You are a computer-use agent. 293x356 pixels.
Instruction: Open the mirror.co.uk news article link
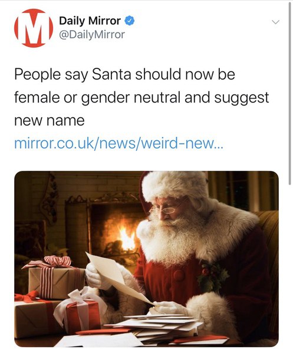(x=118, y=143)
